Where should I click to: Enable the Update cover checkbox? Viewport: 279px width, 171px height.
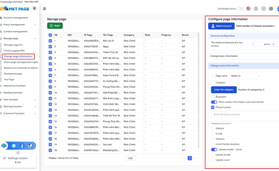click(213, 160)
